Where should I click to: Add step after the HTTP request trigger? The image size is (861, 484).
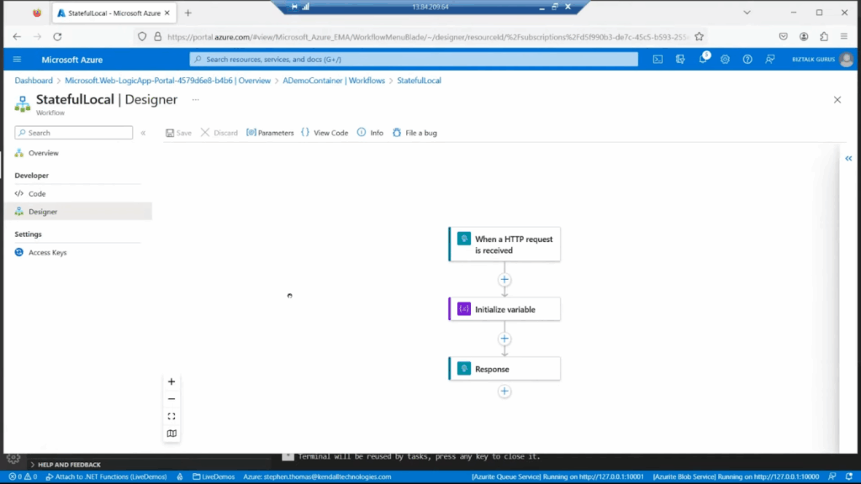504,279
